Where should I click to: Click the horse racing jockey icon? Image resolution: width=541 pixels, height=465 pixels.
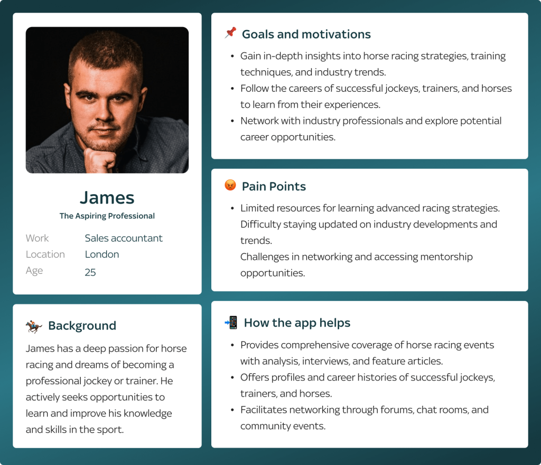coord(34,326)
